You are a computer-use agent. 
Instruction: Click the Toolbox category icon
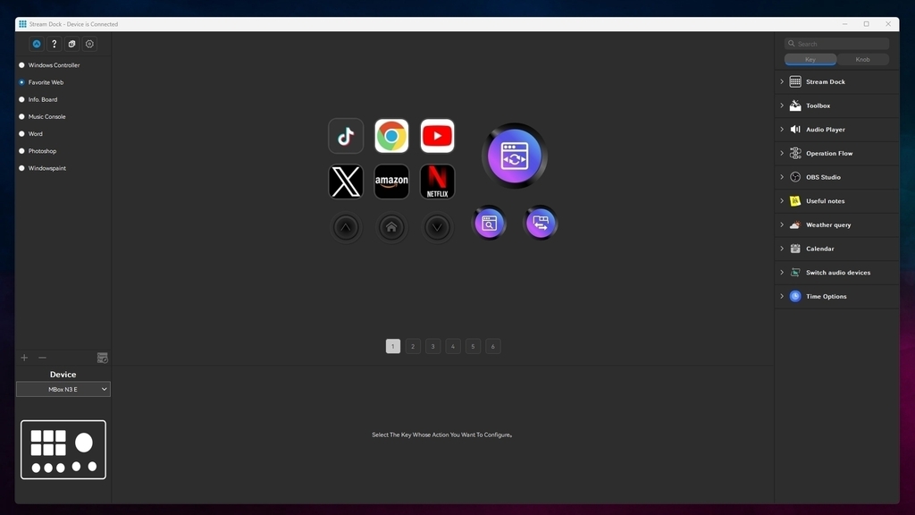coord(795,106)
